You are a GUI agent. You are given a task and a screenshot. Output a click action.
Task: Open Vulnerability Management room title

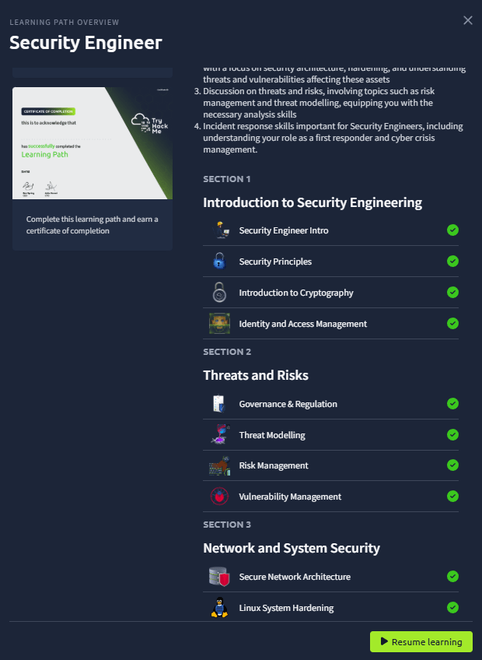(290, 497)
